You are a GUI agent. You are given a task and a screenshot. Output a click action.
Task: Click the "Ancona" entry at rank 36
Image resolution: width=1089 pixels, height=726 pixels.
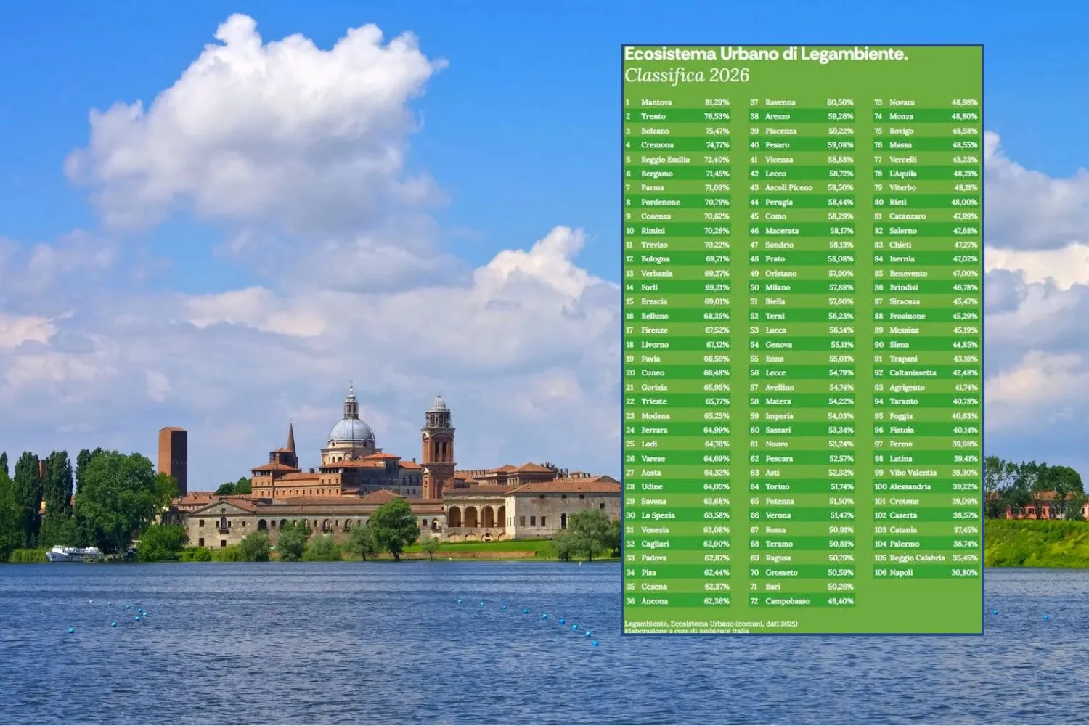click(654, 601)
